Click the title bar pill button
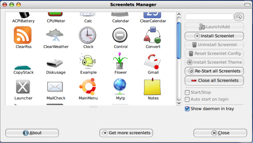This screenshot has height=143, width=253. (x=247, y=5)
